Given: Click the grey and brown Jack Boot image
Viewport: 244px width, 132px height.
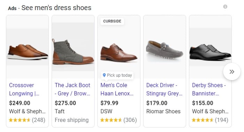Looking at the screenshot, I should coord(73,52).
